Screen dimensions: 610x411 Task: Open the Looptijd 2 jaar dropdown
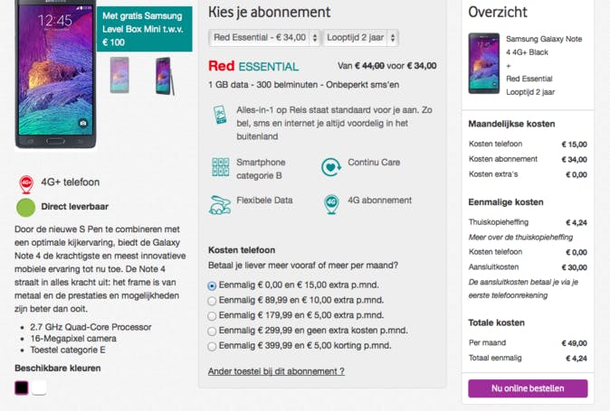pos(362,38)
